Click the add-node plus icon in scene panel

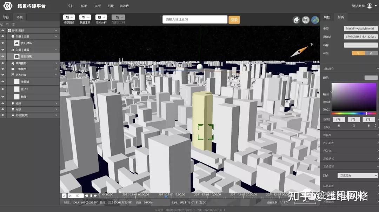pos(2,24)
